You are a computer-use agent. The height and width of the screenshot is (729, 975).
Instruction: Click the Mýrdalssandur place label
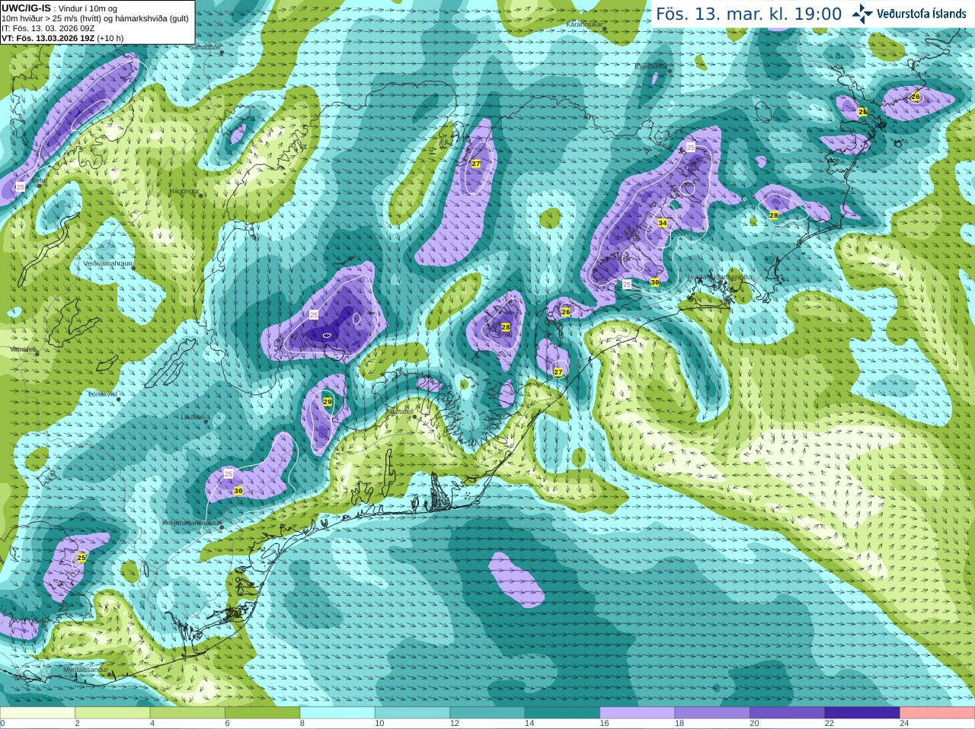coord(85,670)
